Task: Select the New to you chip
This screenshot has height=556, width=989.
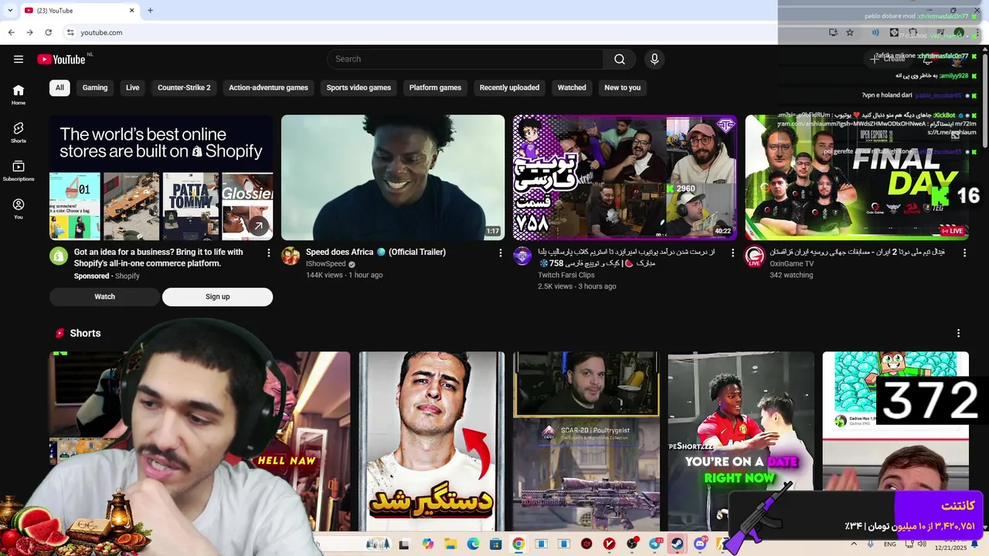Action: (x=622, y=88)
